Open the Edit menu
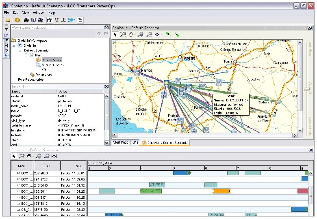Viewport: 317px width, 219px height. pos(15,13)
